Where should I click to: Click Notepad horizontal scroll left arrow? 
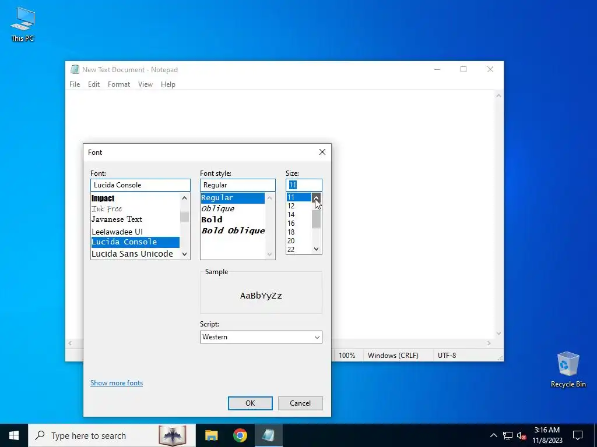(70, 343)
